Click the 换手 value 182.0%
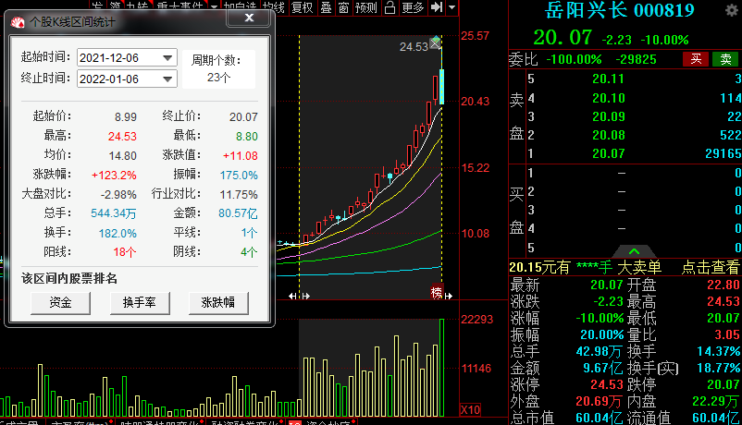This screenshot has height=425, width=742. pos(117,233)
